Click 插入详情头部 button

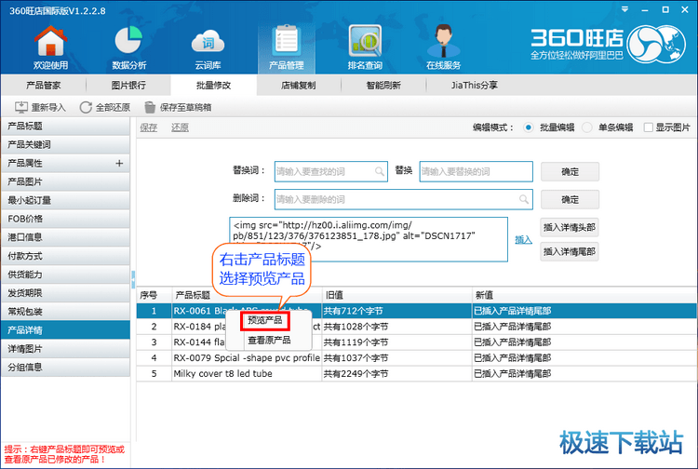(569, 227)
